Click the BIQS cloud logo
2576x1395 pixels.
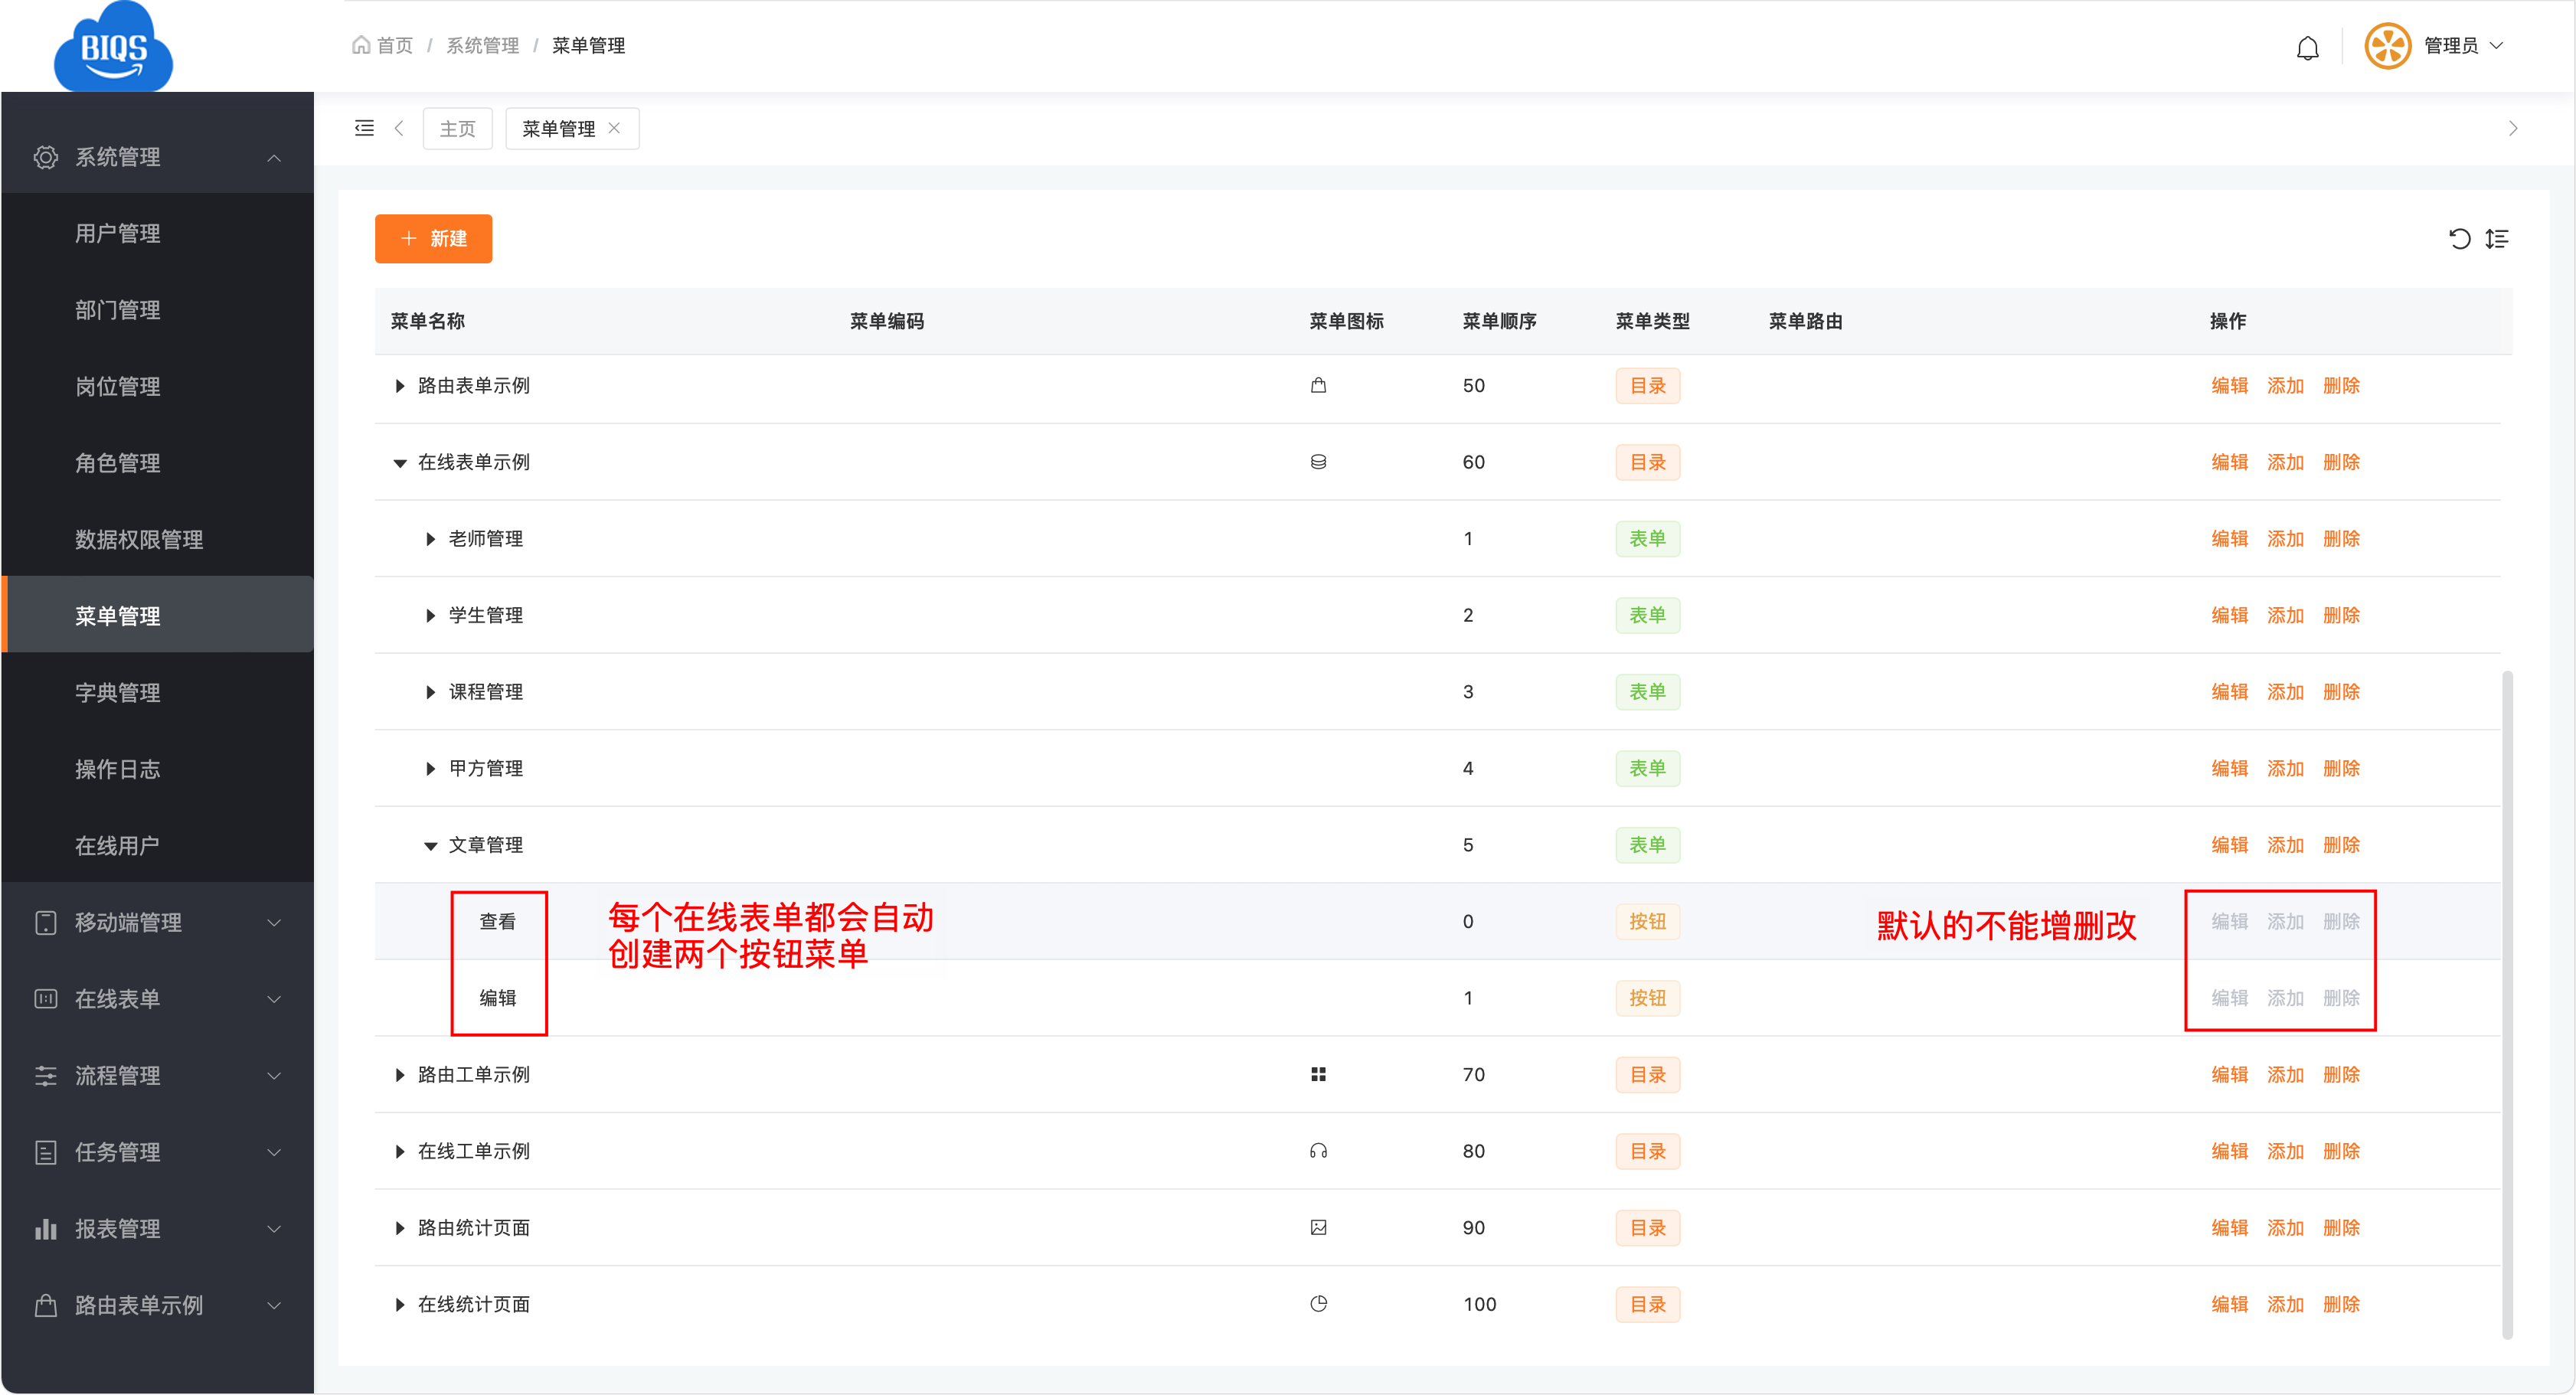tap(113, 47)
